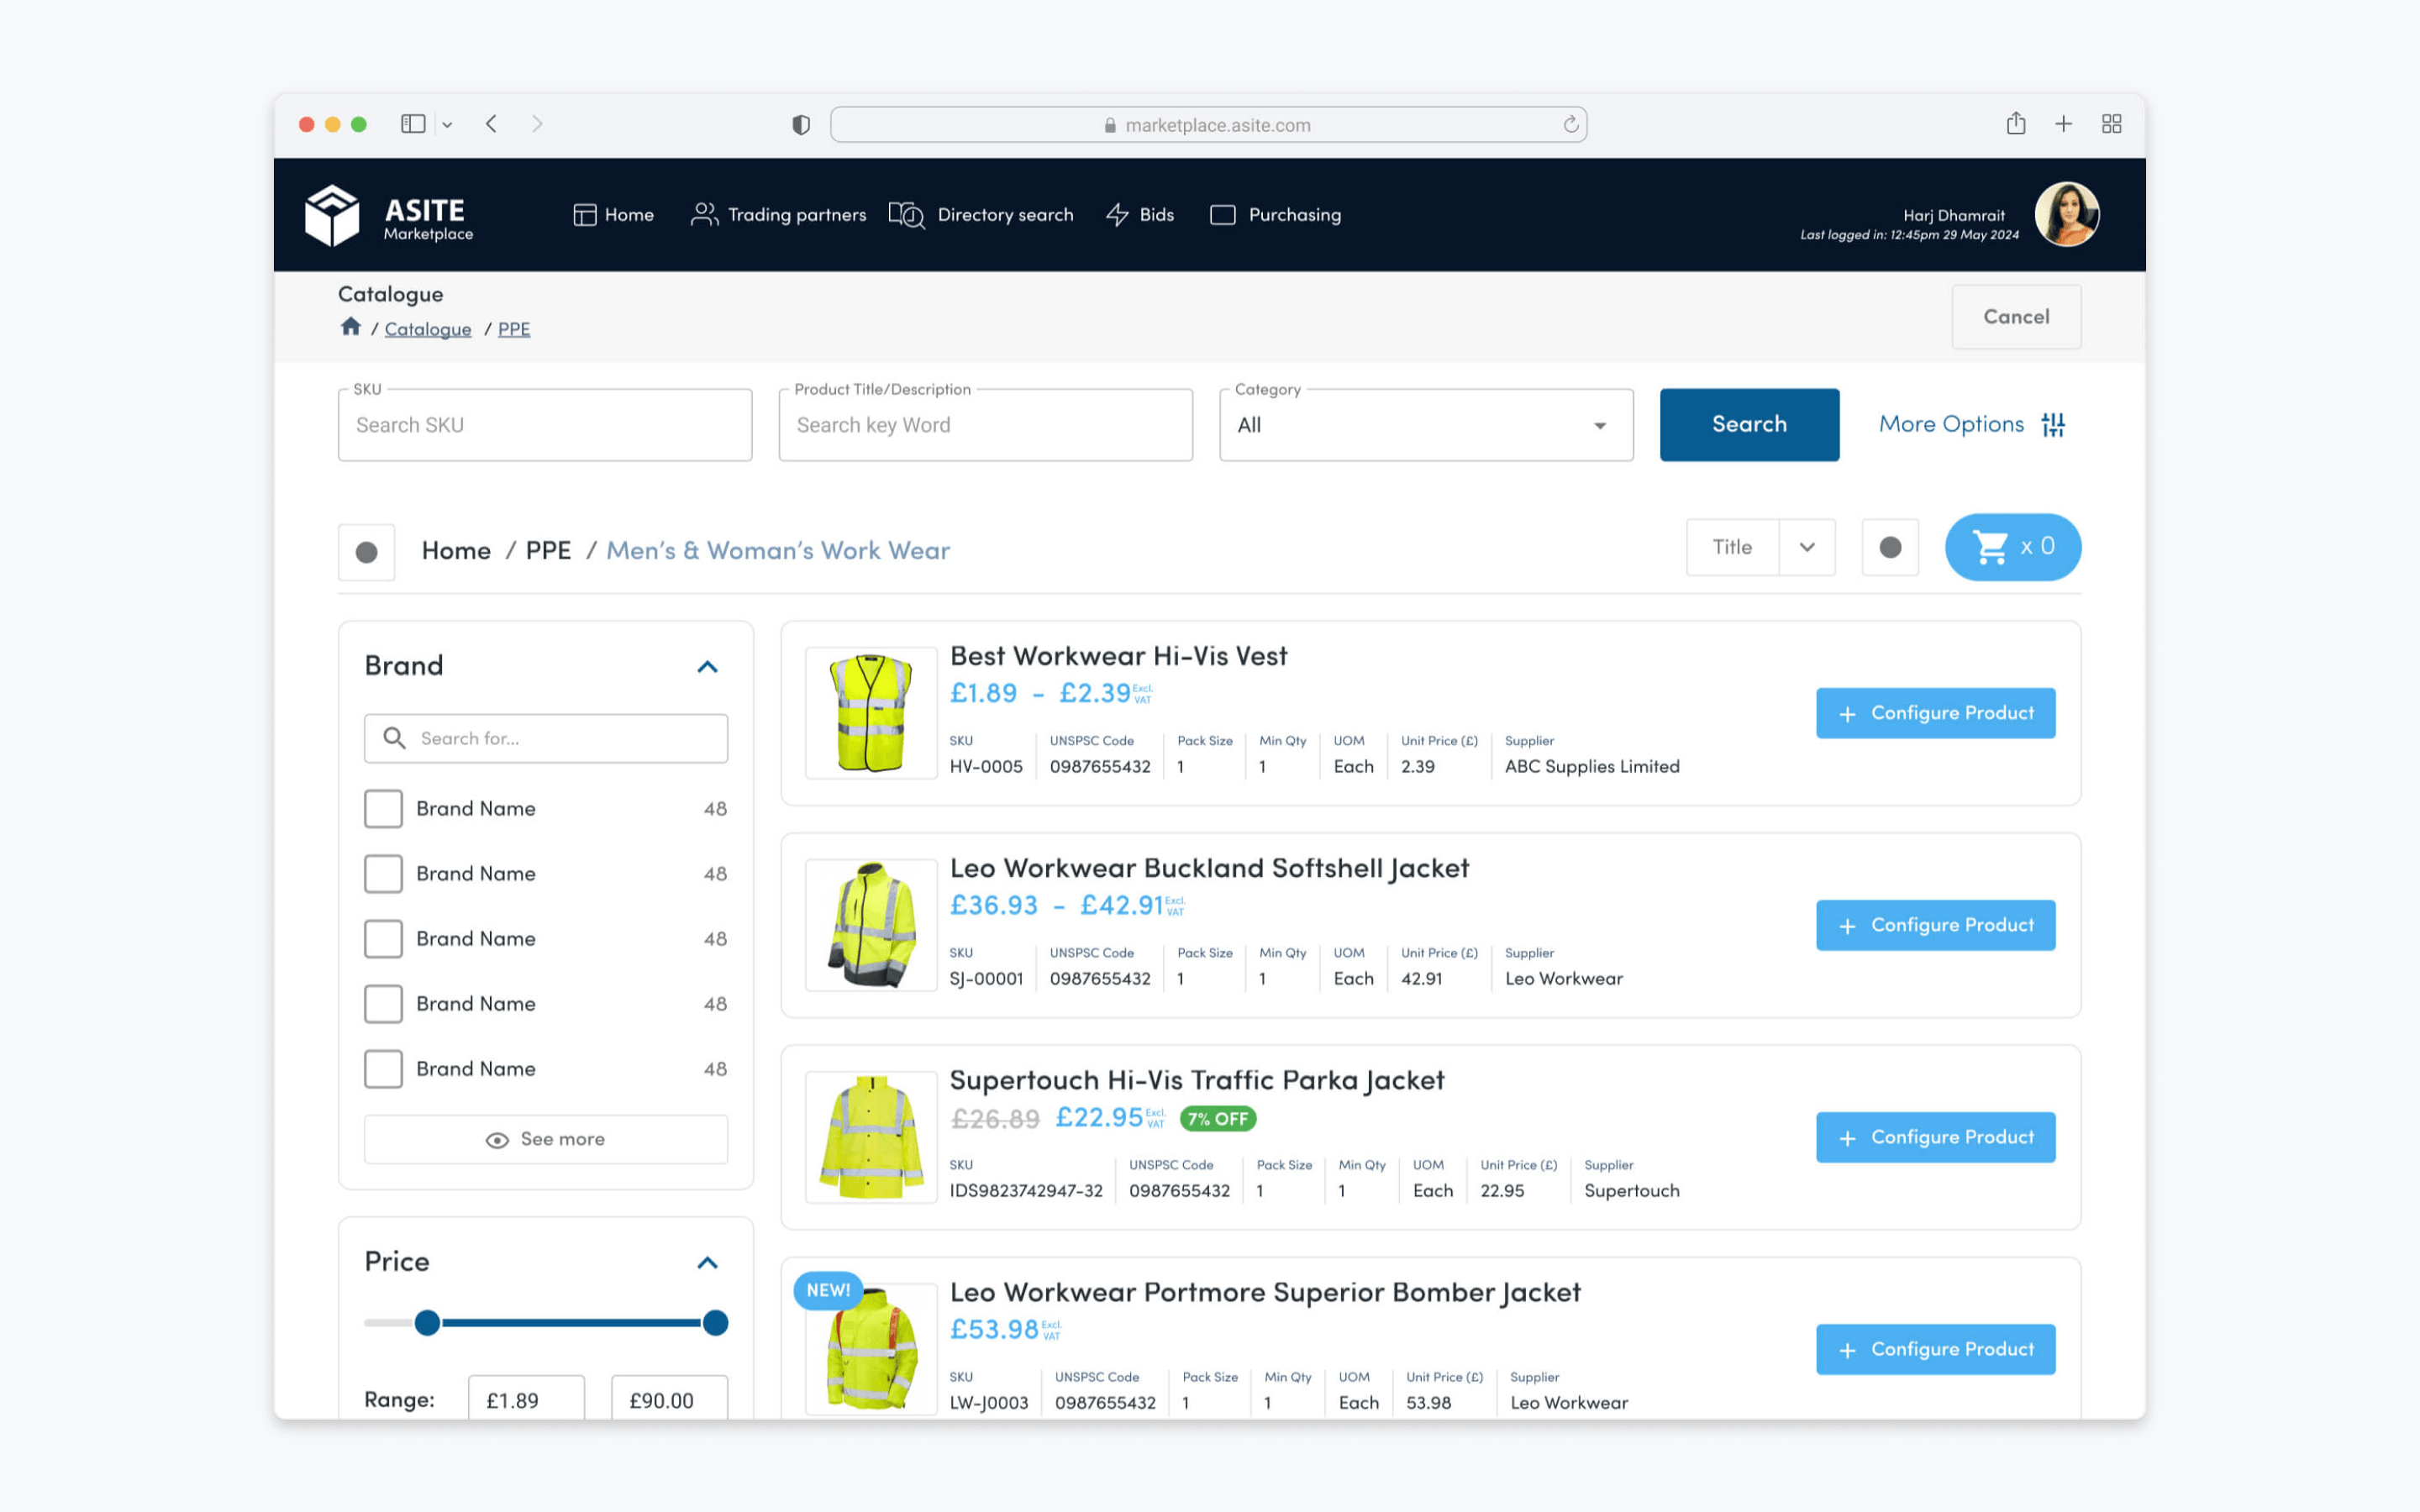
Task: Click the Cancel button
Action: (x=2016, y=317)
